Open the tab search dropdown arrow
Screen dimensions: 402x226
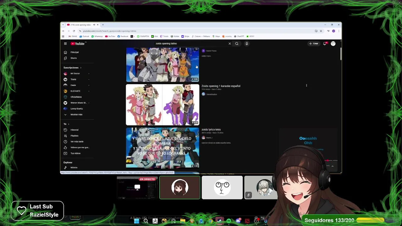(63, 25)
